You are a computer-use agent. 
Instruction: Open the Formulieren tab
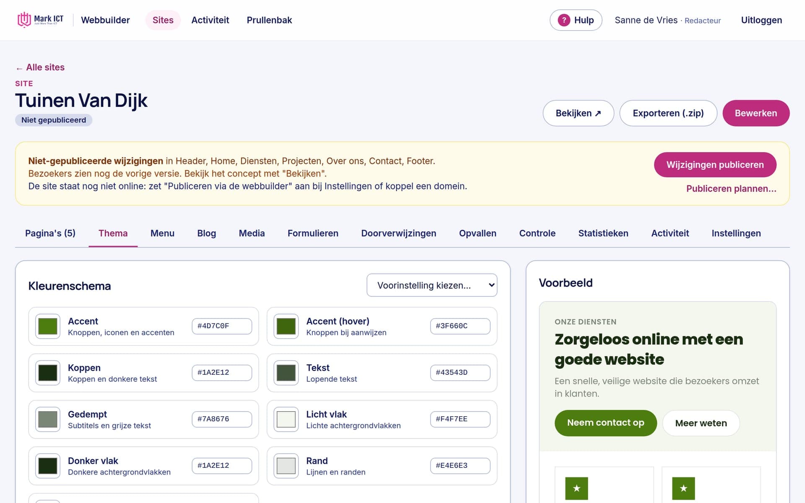point(313,233)
